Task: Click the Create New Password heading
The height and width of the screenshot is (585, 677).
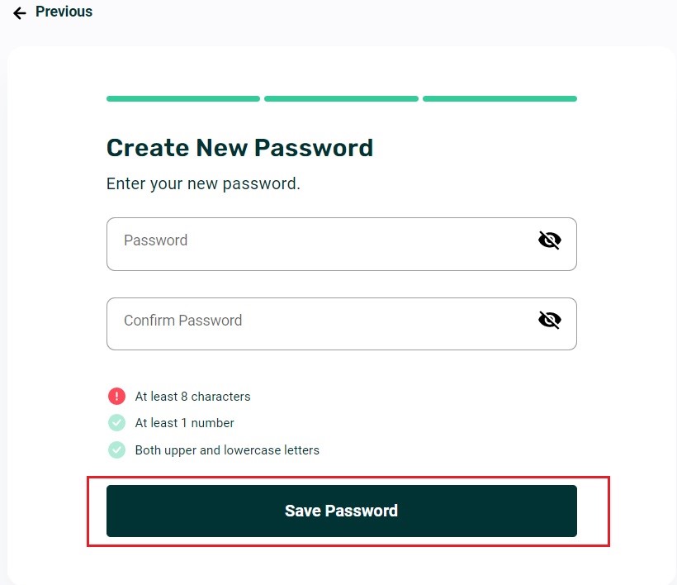Action: coord(239,148)
